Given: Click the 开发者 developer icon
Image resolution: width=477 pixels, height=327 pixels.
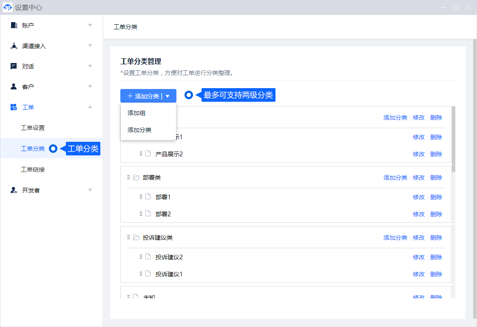Looking at the screenshot, I should click(x=14, y=190).
